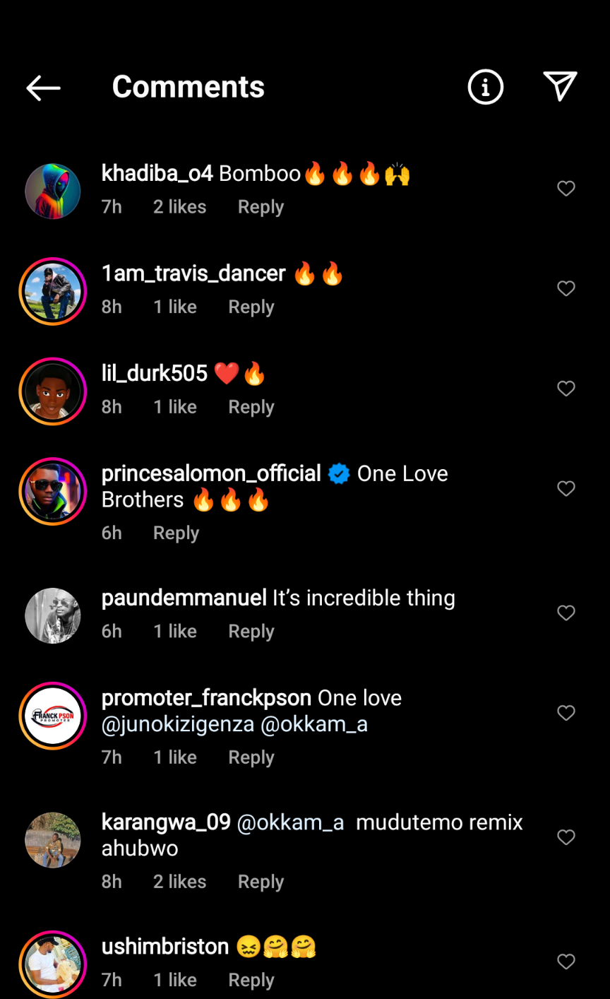Reply to paundemmanuel's comment
Viewport: 610px width, 999px height.
click(x=251, y=631)
